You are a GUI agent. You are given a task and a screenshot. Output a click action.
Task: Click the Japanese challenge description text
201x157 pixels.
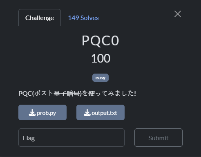pos(77,93)
